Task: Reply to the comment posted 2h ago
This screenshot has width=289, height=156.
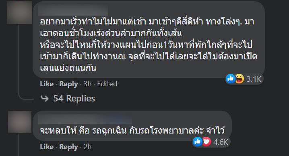Action: click(68, 147)
